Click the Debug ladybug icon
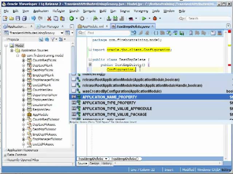The image size is (233, 174). (155, 18)
